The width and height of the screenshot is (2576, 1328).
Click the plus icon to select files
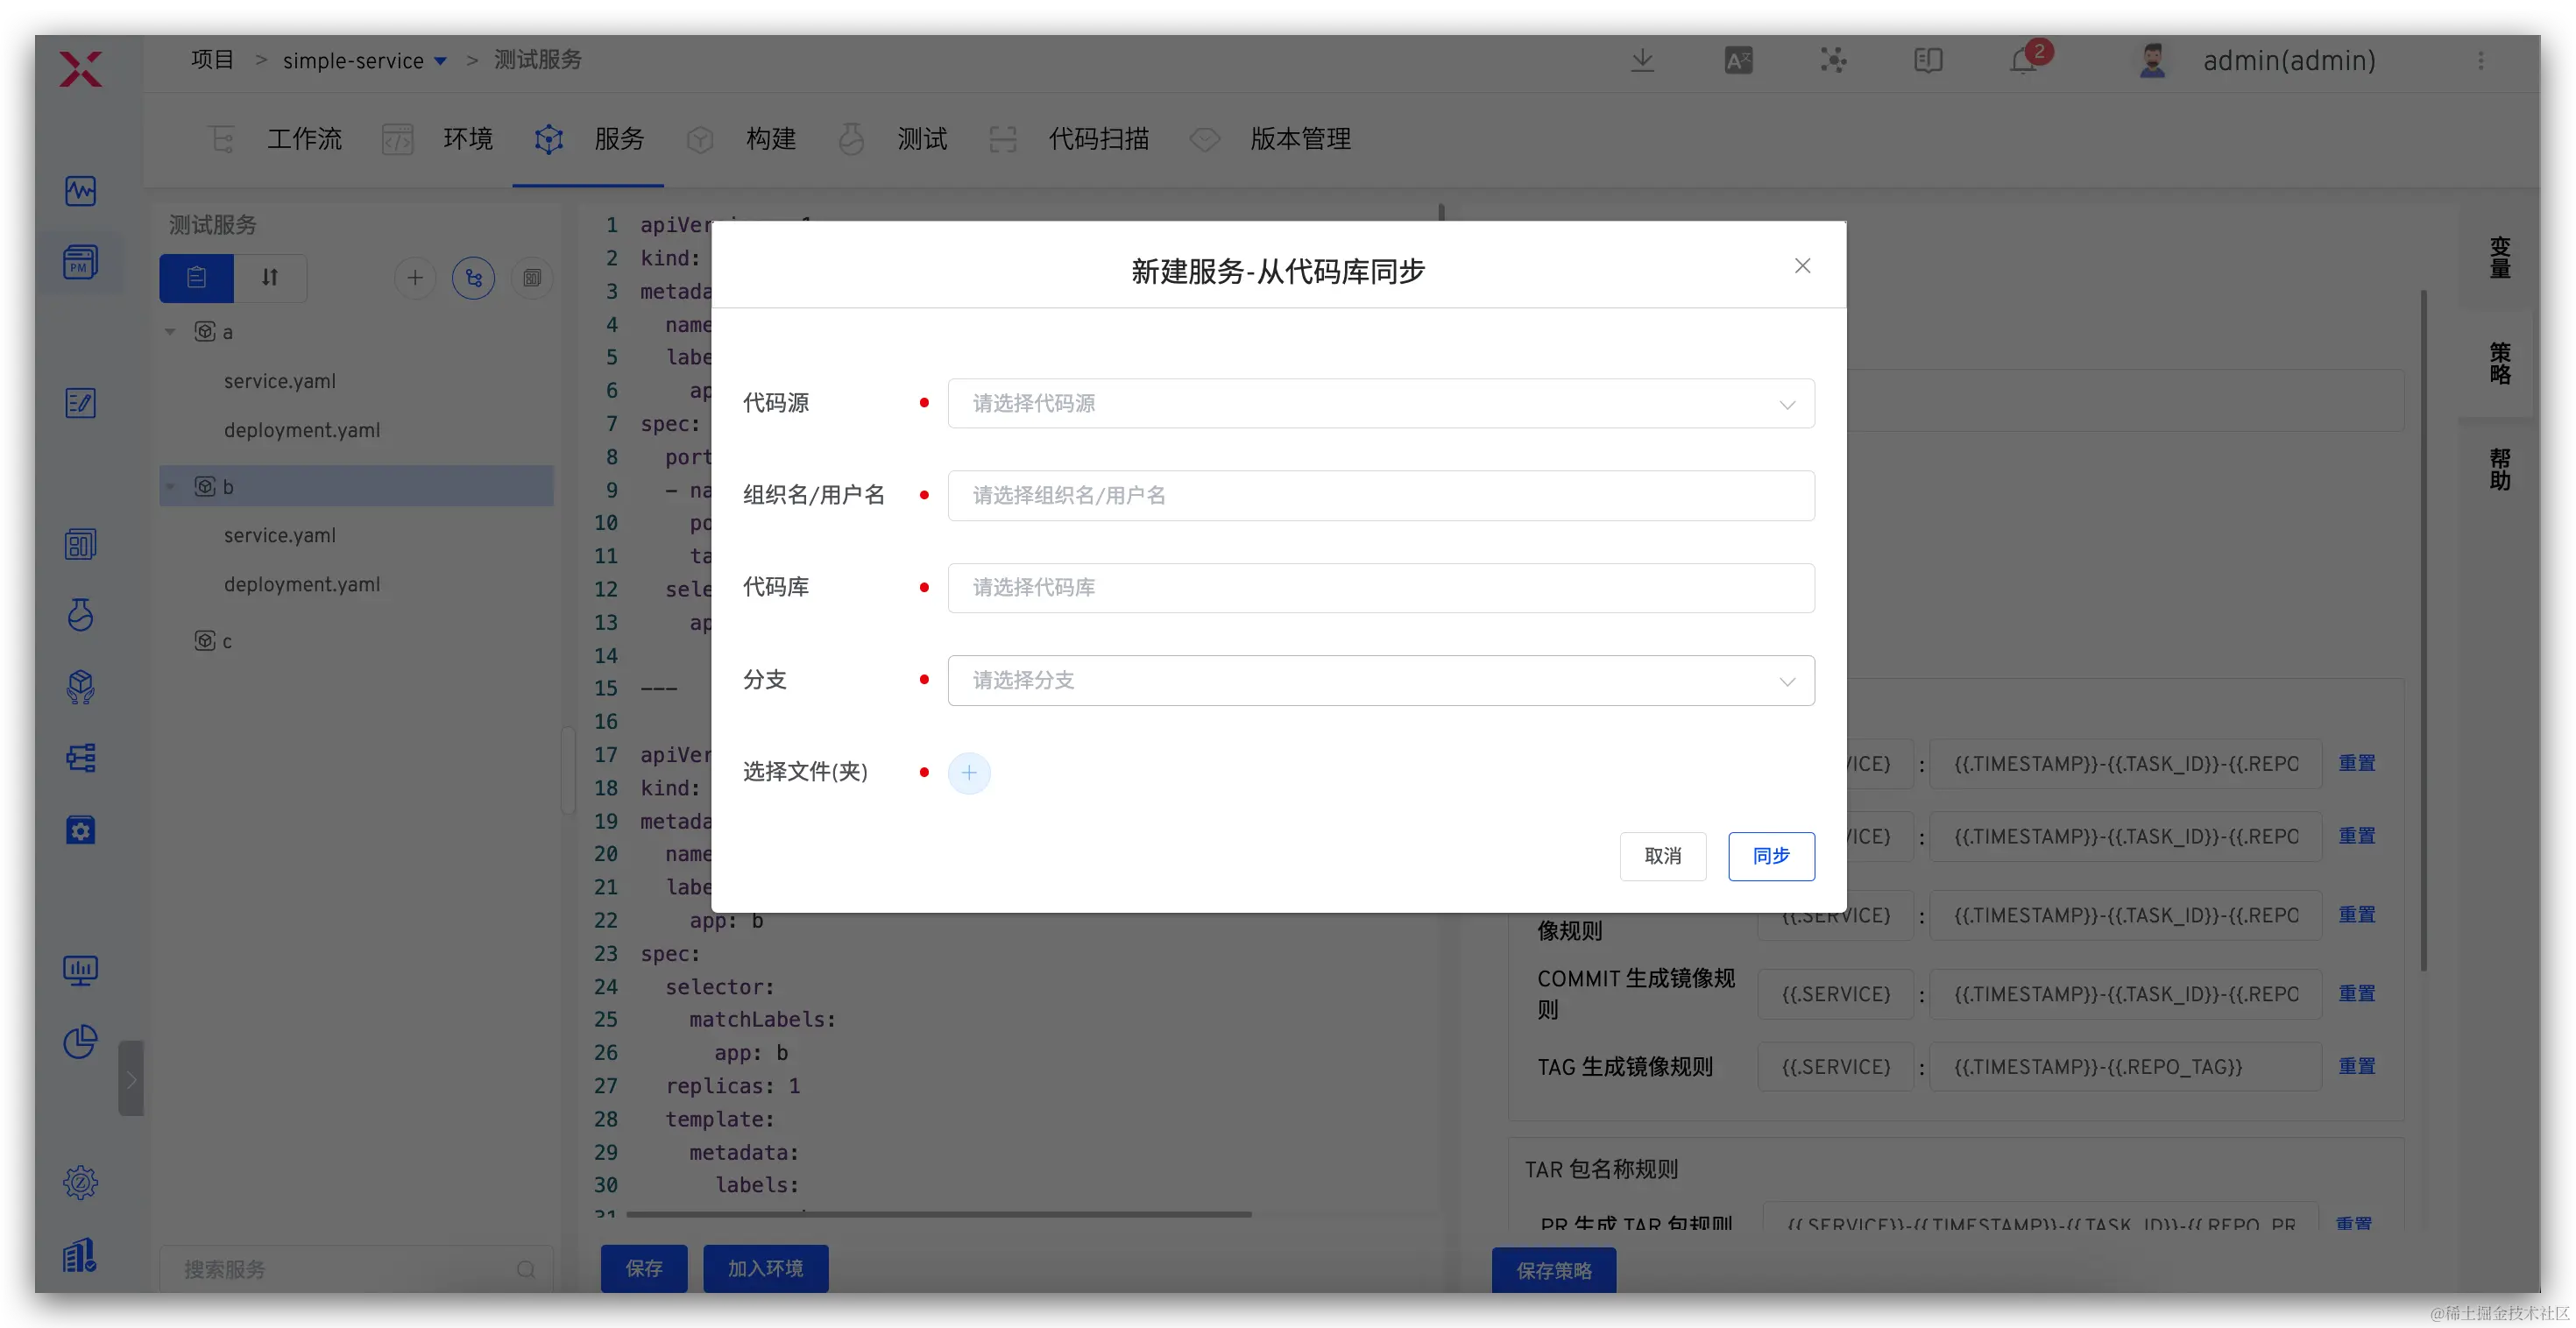tap(968, 772)
